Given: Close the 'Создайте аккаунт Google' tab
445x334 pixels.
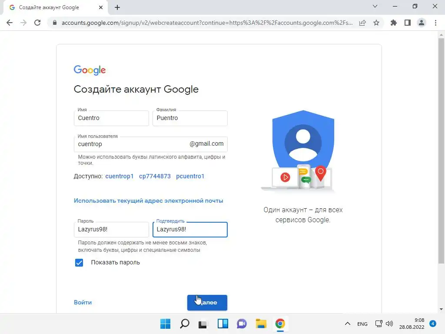Looking at the screenshot, I should 101,7.
